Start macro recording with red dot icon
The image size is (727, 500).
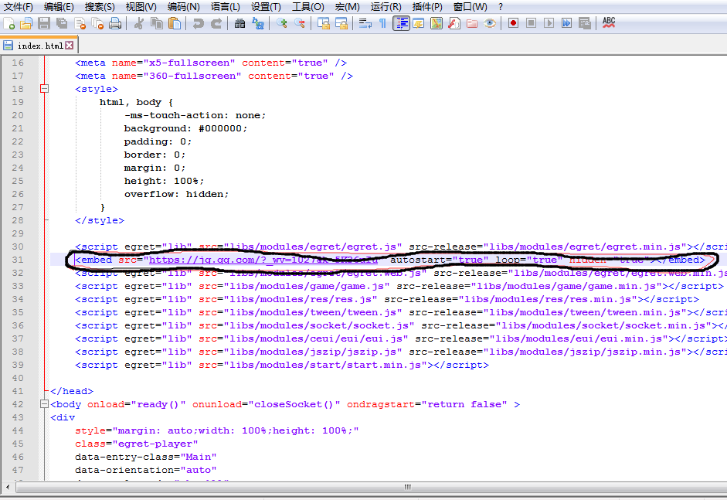(x=513, y=23)
